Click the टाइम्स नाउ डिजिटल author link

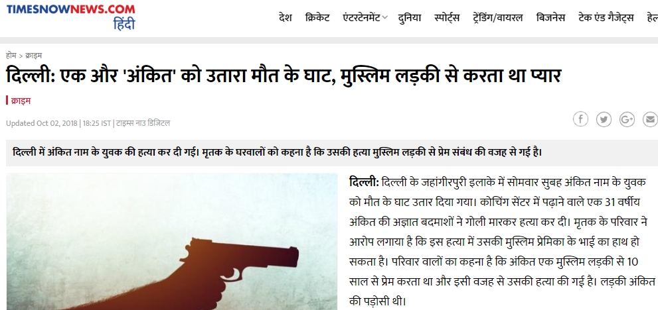coord(143,123)
